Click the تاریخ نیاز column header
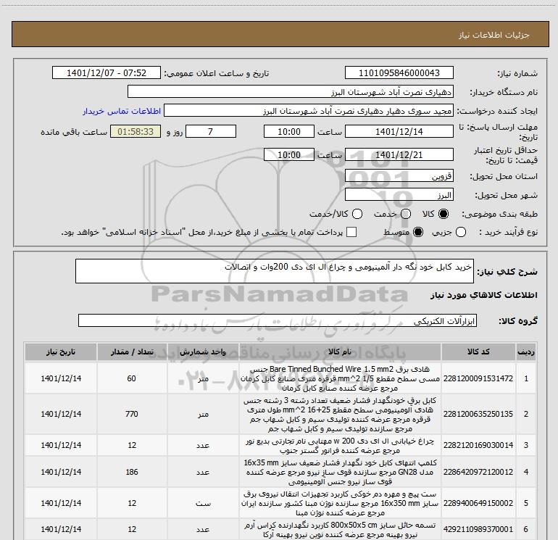Screen dimensions: 558x540 [x=61, y=352]
